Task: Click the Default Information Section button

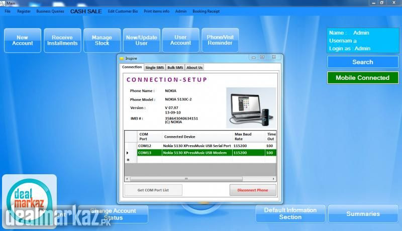Action: [x=290, y=213]
